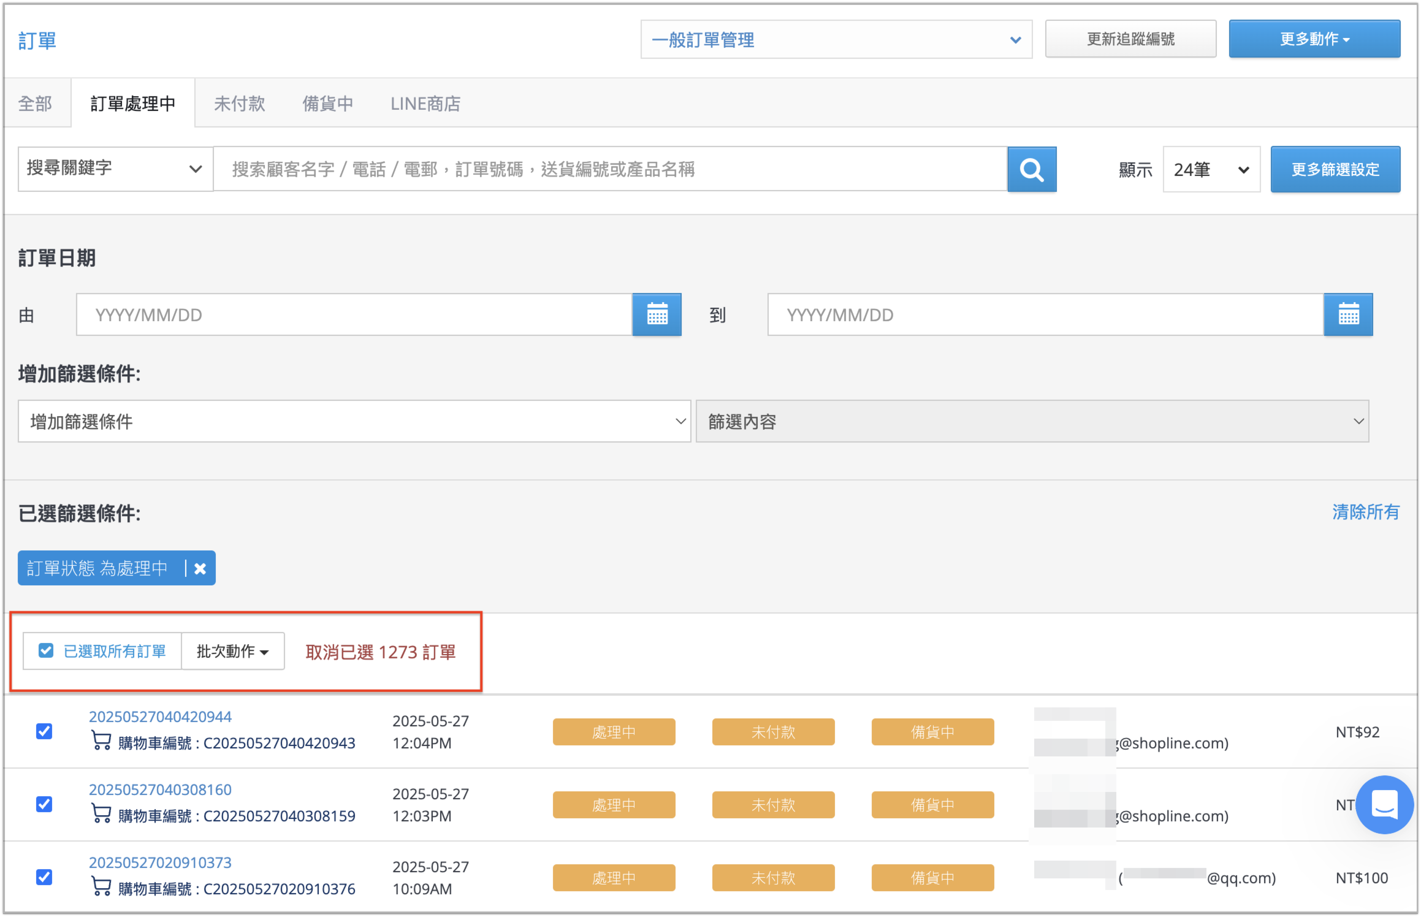Click the 清除所有 link
1421x917 pixels.
pos(1366,512)
